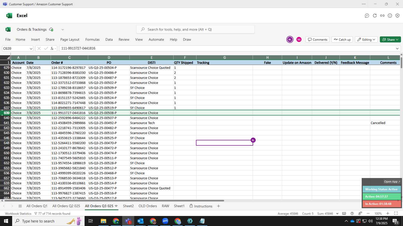Open the File menu
Screen dimensions: 403x226
[8, 39]
